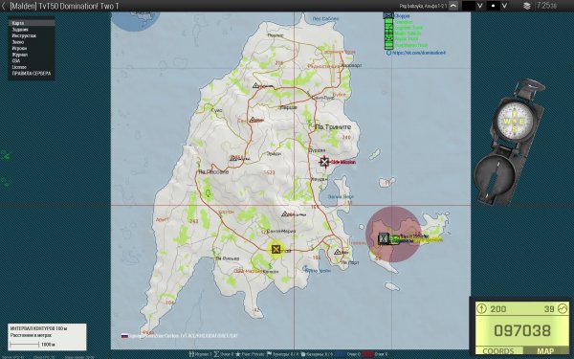The image size is (574, 359).
Task: Open the Игроки menu entry
Action: point(32,48)
